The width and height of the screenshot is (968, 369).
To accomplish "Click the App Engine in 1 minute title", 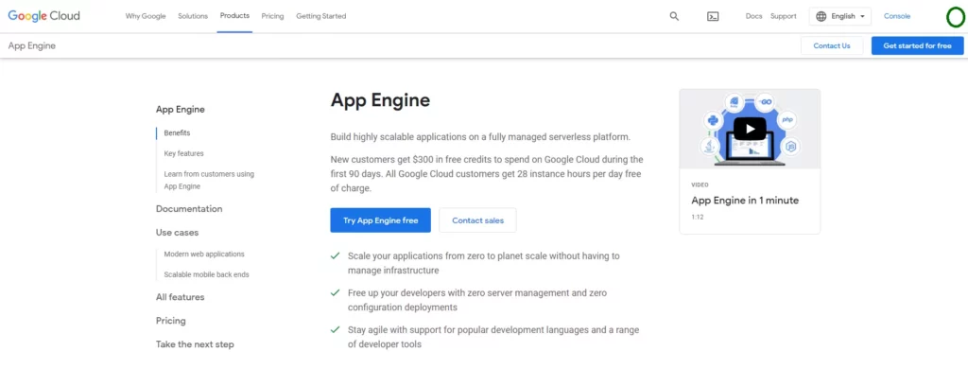I will (x=745, y=201).
